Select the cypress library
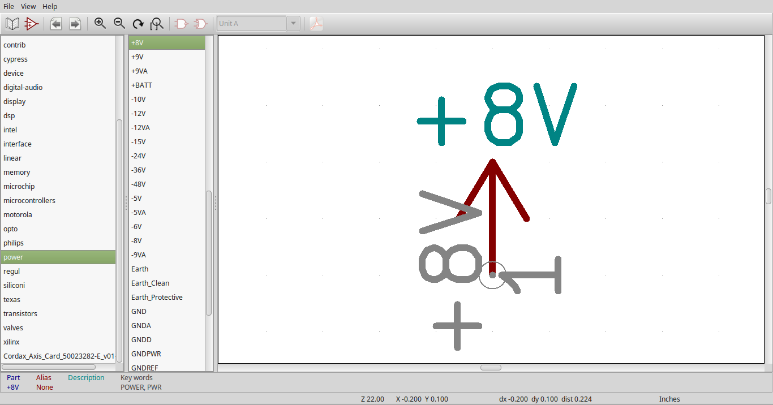This screenshot has width=773, height=405. [58, 59]
